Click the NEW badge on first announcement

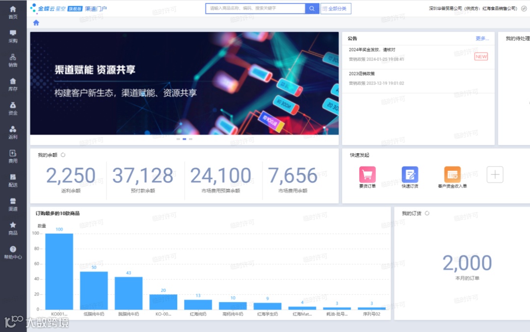[x=481, y=56]
